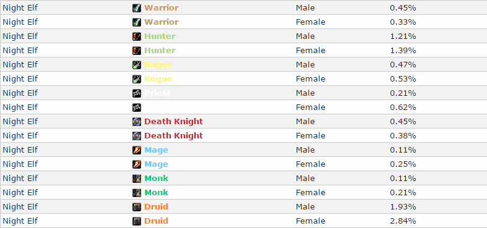Click Hunter class icon in Male row
Viewport: 487px width, 228px height.
(x=137, y=36)
